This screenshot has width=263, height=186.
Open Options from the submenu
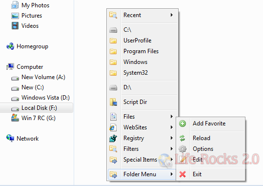[x=211, y=149]
